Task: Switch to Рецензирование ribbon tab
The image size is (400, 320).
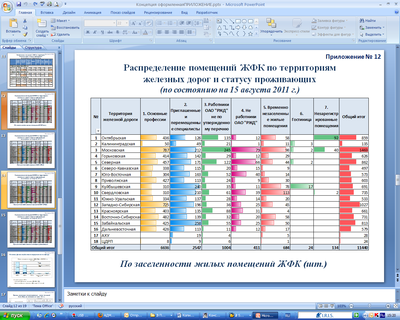Action: pyautogui.click(x=158, y=12)
